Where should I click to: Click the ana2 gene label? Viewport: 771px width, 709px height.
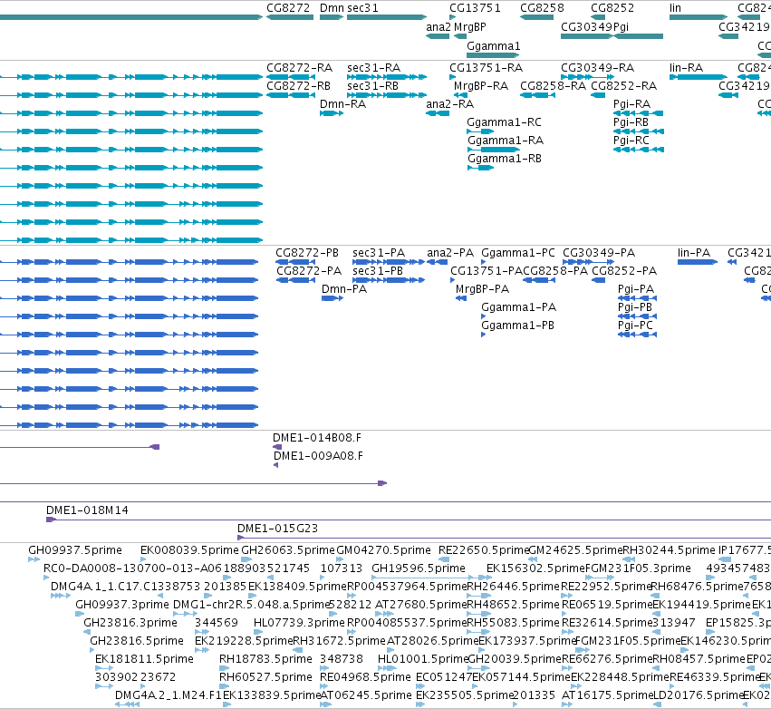pos(439,27)
